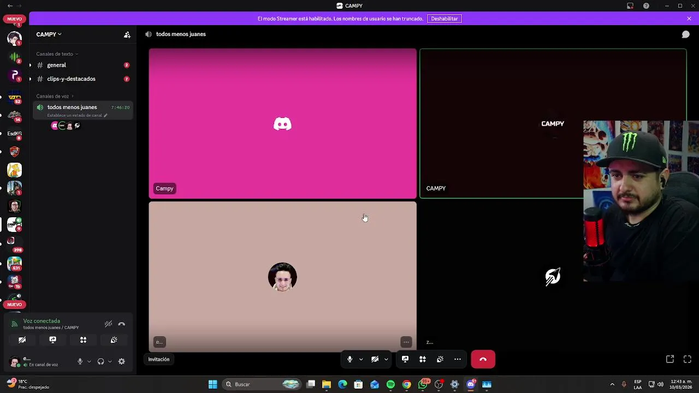Open input device arrow in user panel
The image size is (699, 393).
89,361
